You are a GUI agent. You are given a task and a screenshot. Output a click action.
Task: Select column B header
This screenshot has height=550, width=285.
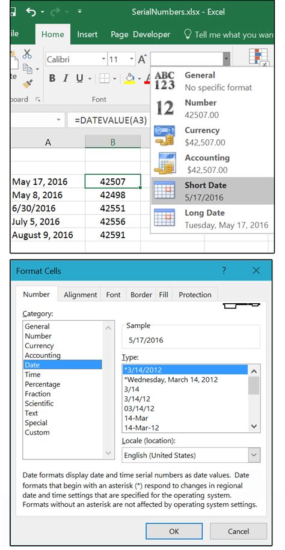coord(113,142)
